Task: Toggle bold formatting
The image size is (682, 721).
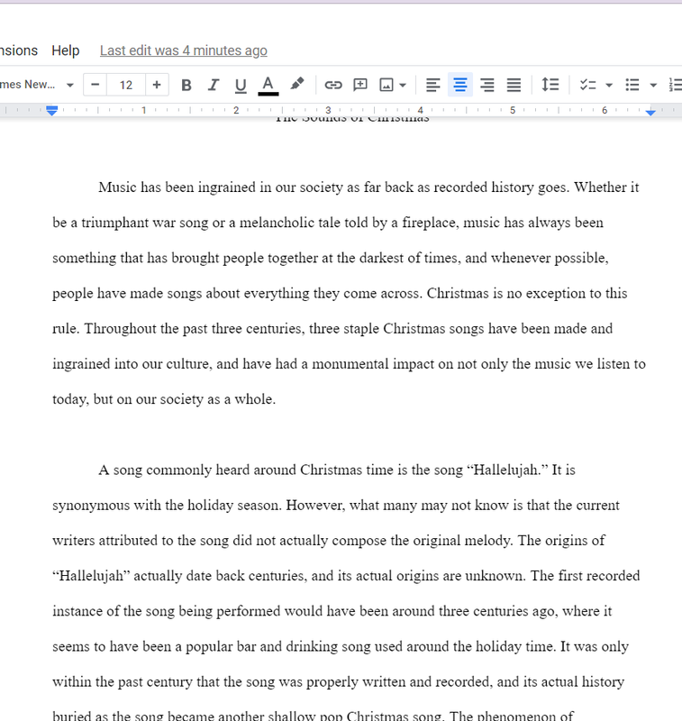Action: point(186,85)
